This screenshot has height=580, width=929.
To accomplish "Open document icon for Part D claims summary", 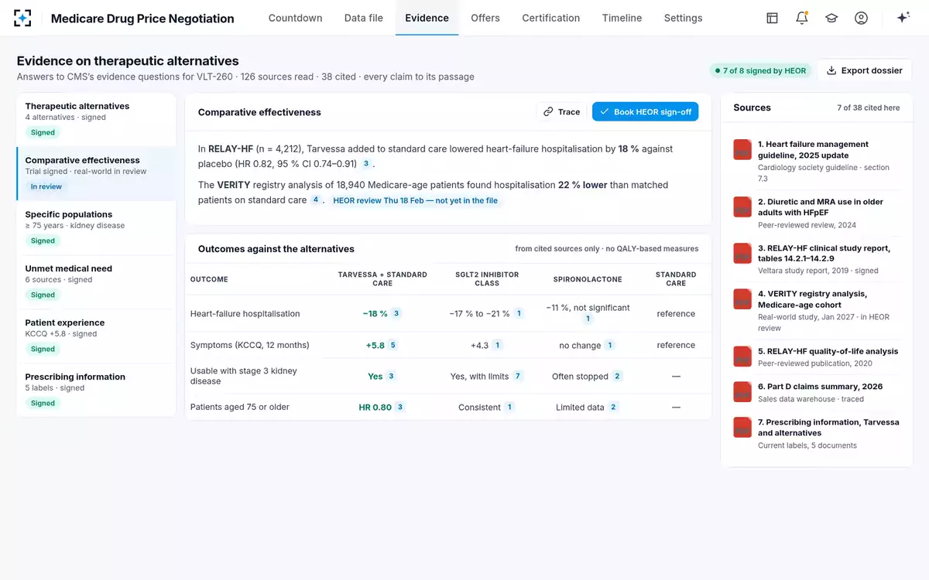I will point(742,392).
